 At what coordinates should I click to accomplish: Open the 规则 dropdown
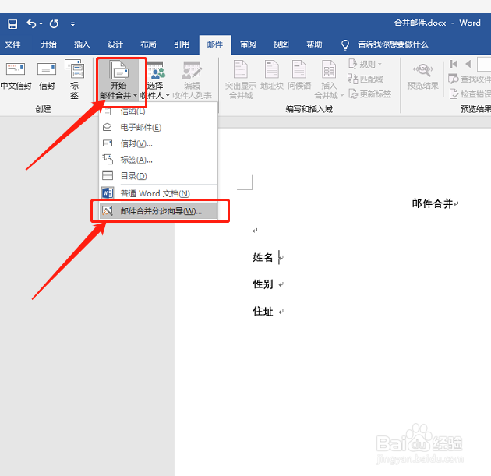tap(365, 64)
